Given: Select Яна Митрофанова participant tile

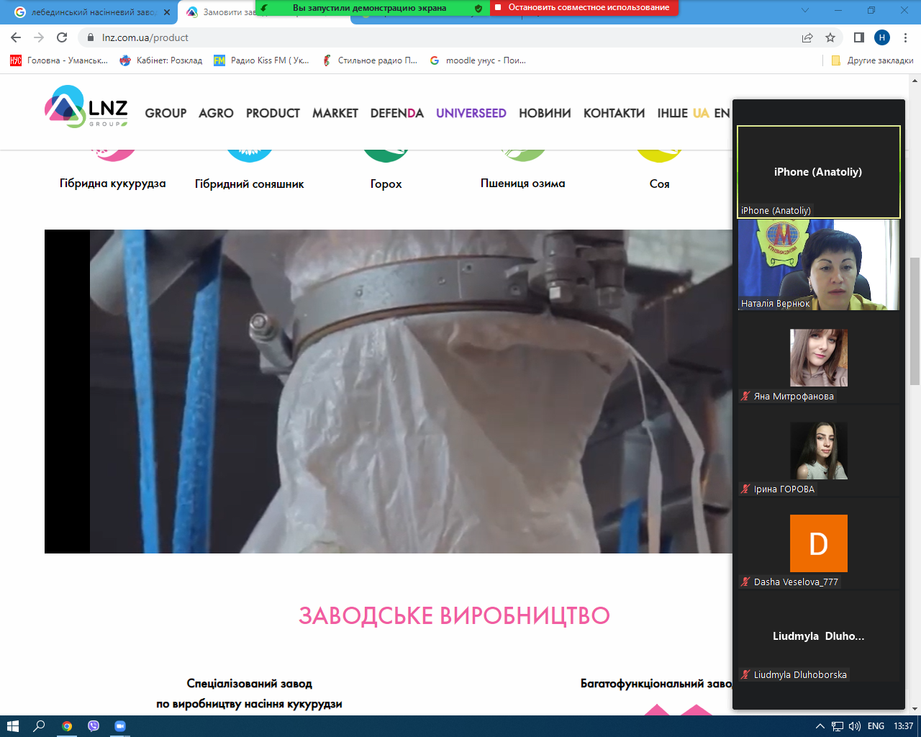Looking at the screenshot, I should click(x=819, y=358).
